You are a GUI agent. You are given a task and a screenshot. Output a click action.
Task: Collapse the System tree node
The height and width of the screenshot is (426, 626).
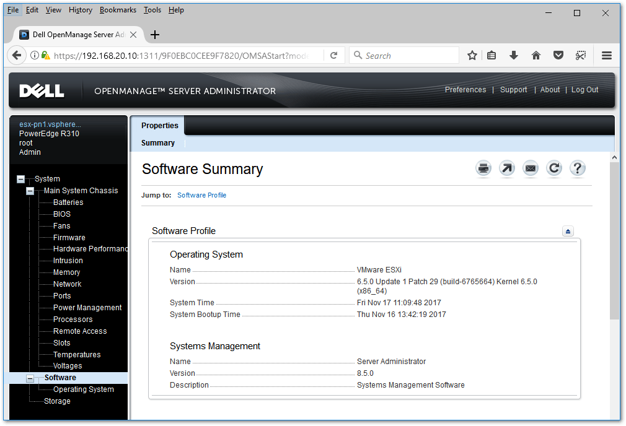20,179
